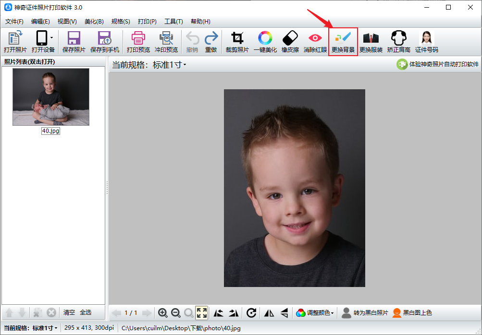Click the 消除红眼 red-eye removal icon
Image resolution: width=482 pixels, height=335 pixels.
pos(315,42)
